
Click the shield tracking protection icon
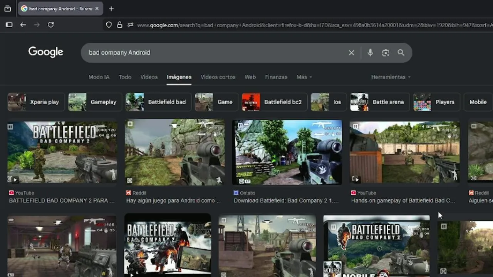pyautogui.click(x=109, y=25)
